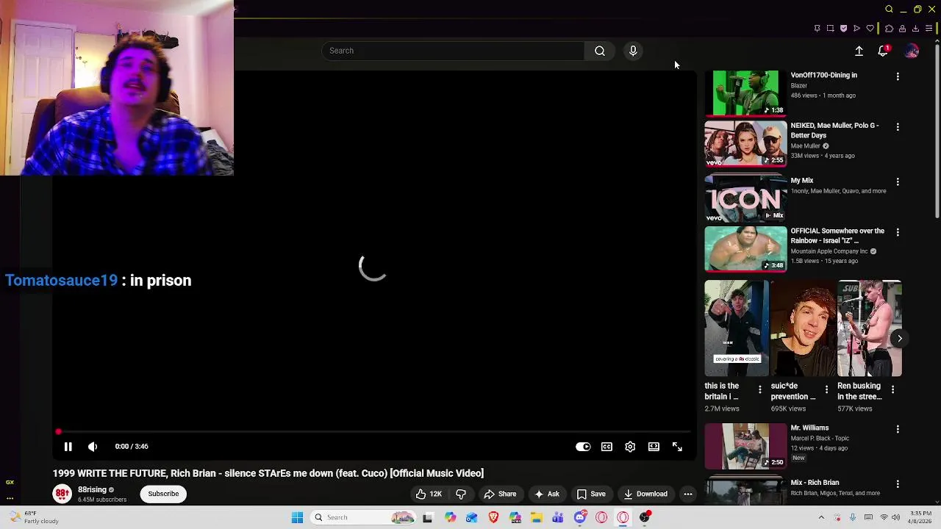Image resolution: width=941 pixels, height=529 pixels.
Task: Open the player settings gear
Action: pyautogui.click(x=630, y=447)
